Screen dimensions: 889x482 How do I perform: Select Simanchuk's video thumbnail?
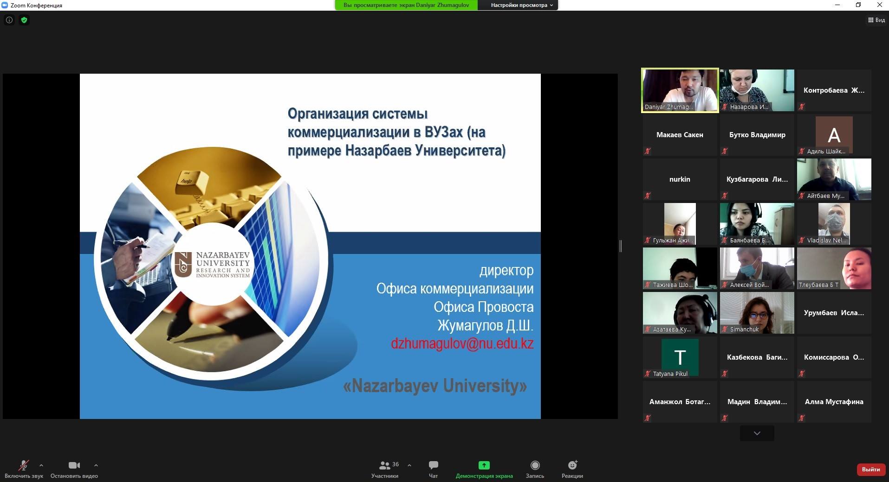757,313
